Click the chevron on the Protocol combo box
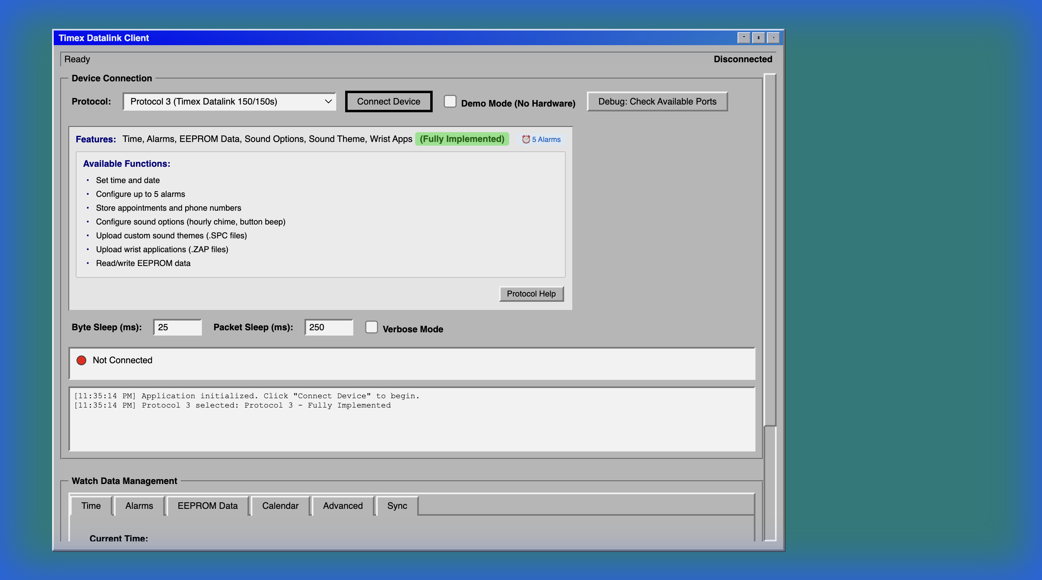The height and width of the screenshot is (580, 1042). click(328, 101)
